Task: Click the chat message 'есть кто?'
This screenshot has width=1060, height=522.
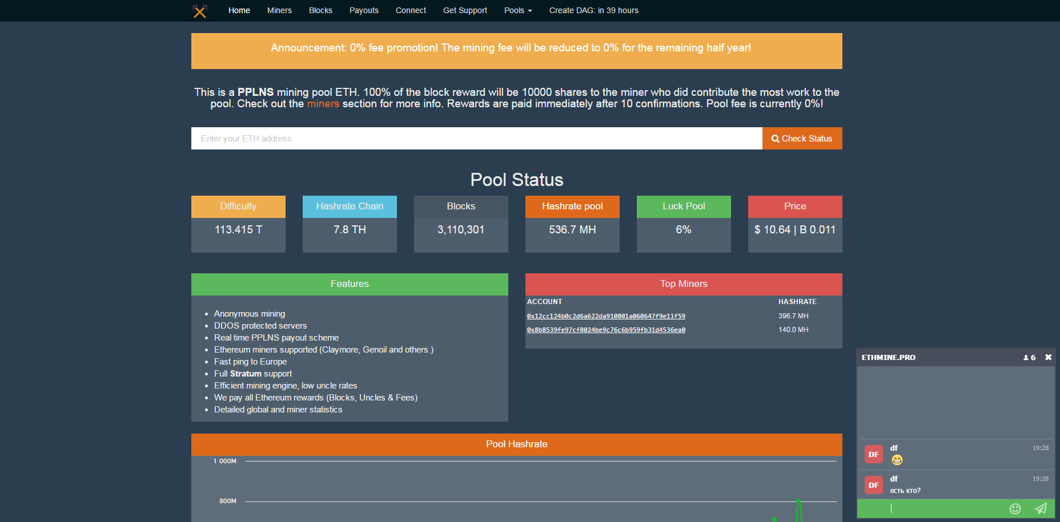Action: [905, 491]
